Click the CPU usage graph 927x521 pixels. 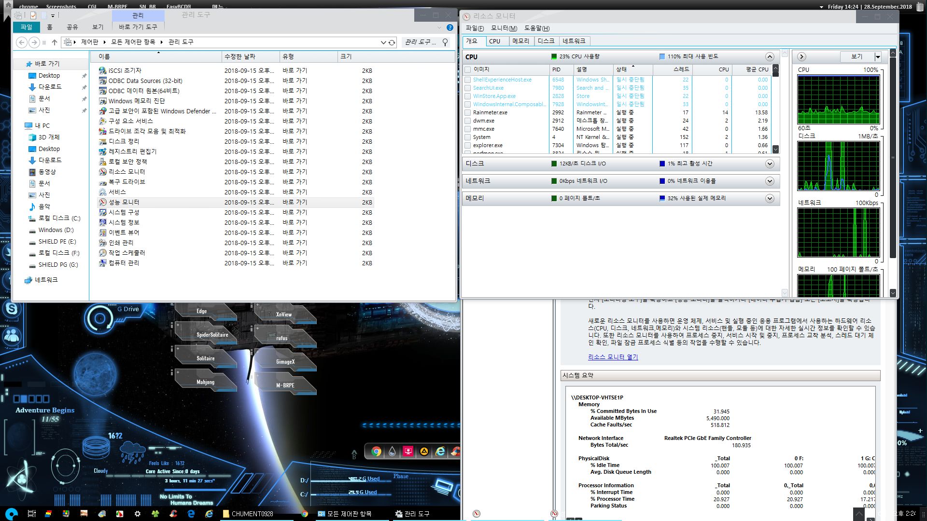tap(838, 100)
